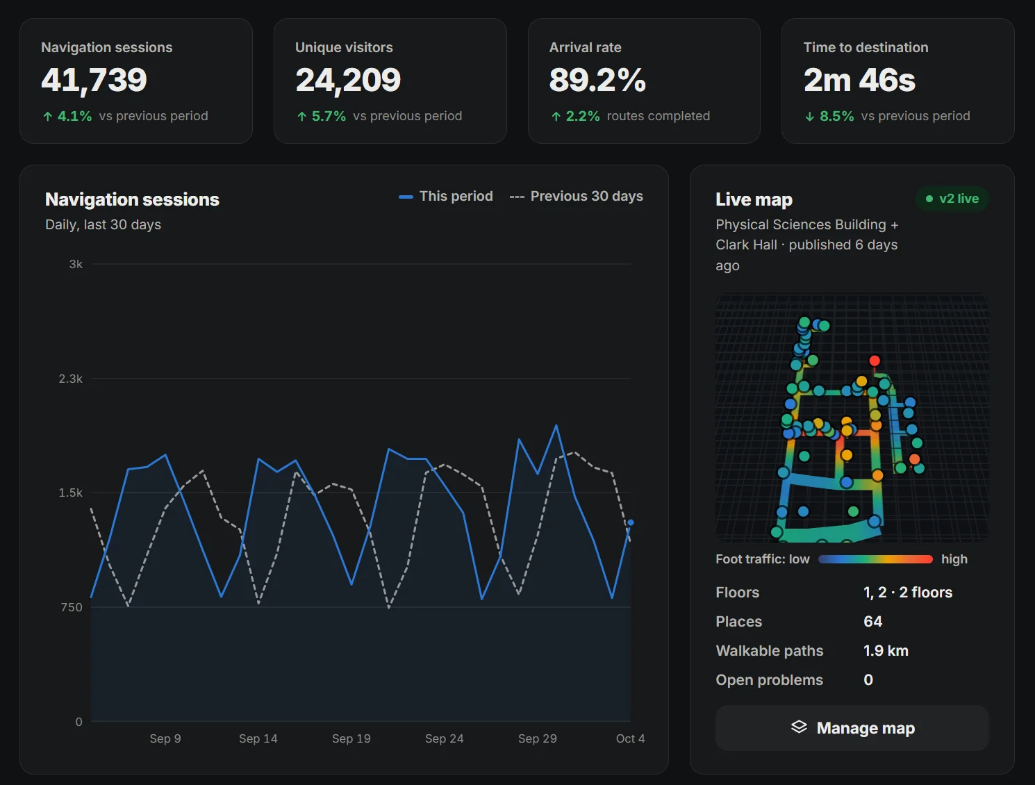Click the up arrow beside 2.2%
This screenshot has height=785, width=1035.
tap(556, 117)
